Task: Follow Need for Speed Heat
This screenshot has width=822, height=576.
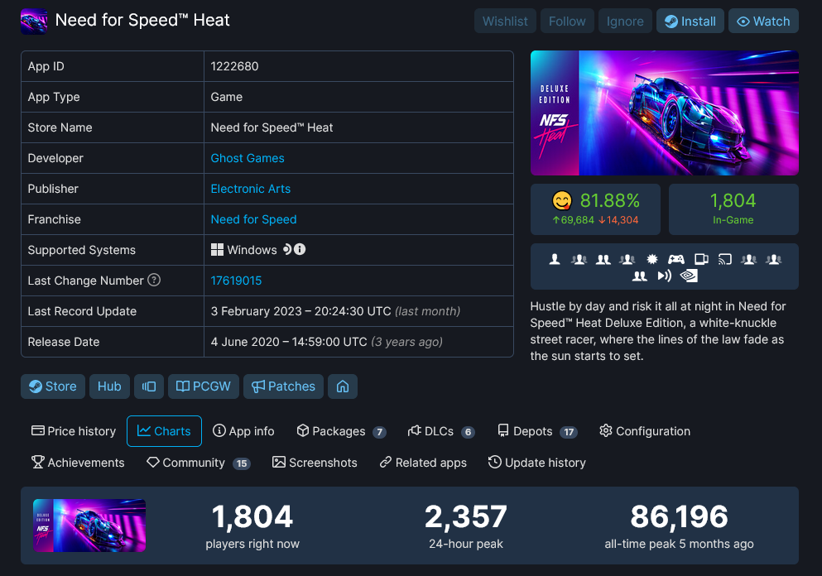Action: click(567, 21)
